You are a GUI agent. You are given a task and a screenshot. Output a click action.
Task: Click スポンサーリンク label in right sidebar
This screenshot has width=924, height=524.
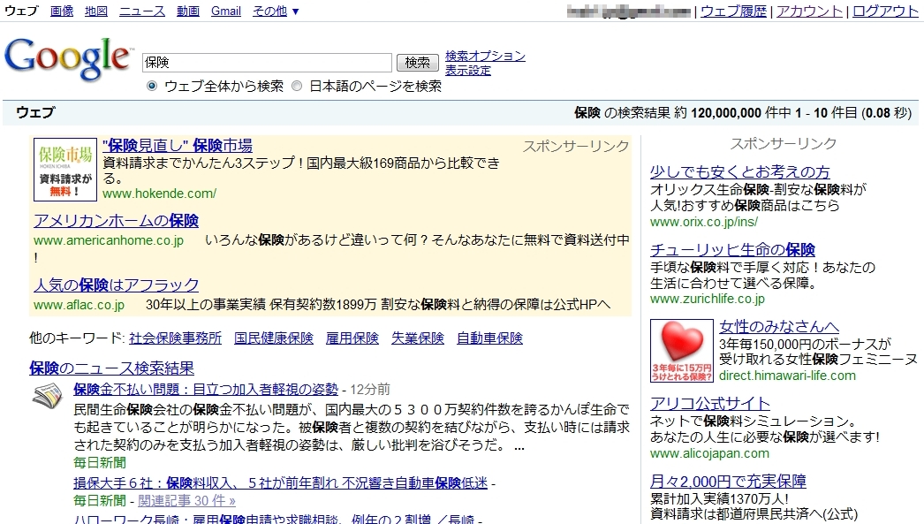[x=784, y=144]
